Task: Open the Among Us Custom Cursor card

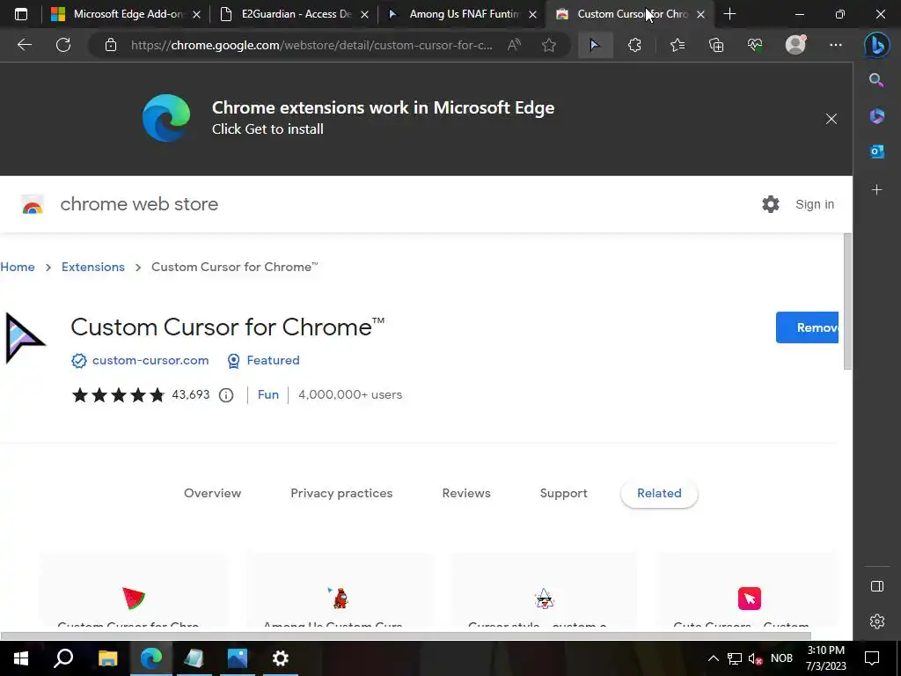Action: 340,590
